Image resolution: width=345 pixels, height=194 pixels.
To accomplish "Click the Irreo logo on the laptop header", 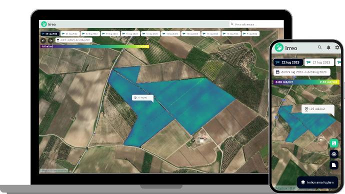I will [48, 24].
